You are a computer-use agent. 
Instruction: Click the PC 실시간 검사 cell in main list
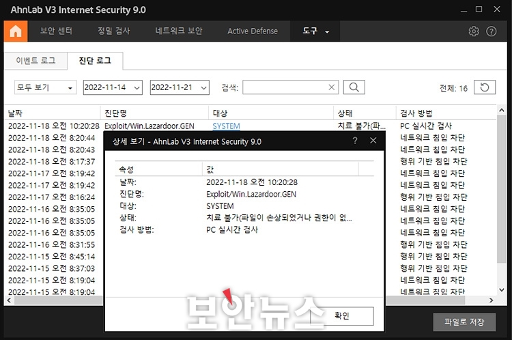pos(426,126)
